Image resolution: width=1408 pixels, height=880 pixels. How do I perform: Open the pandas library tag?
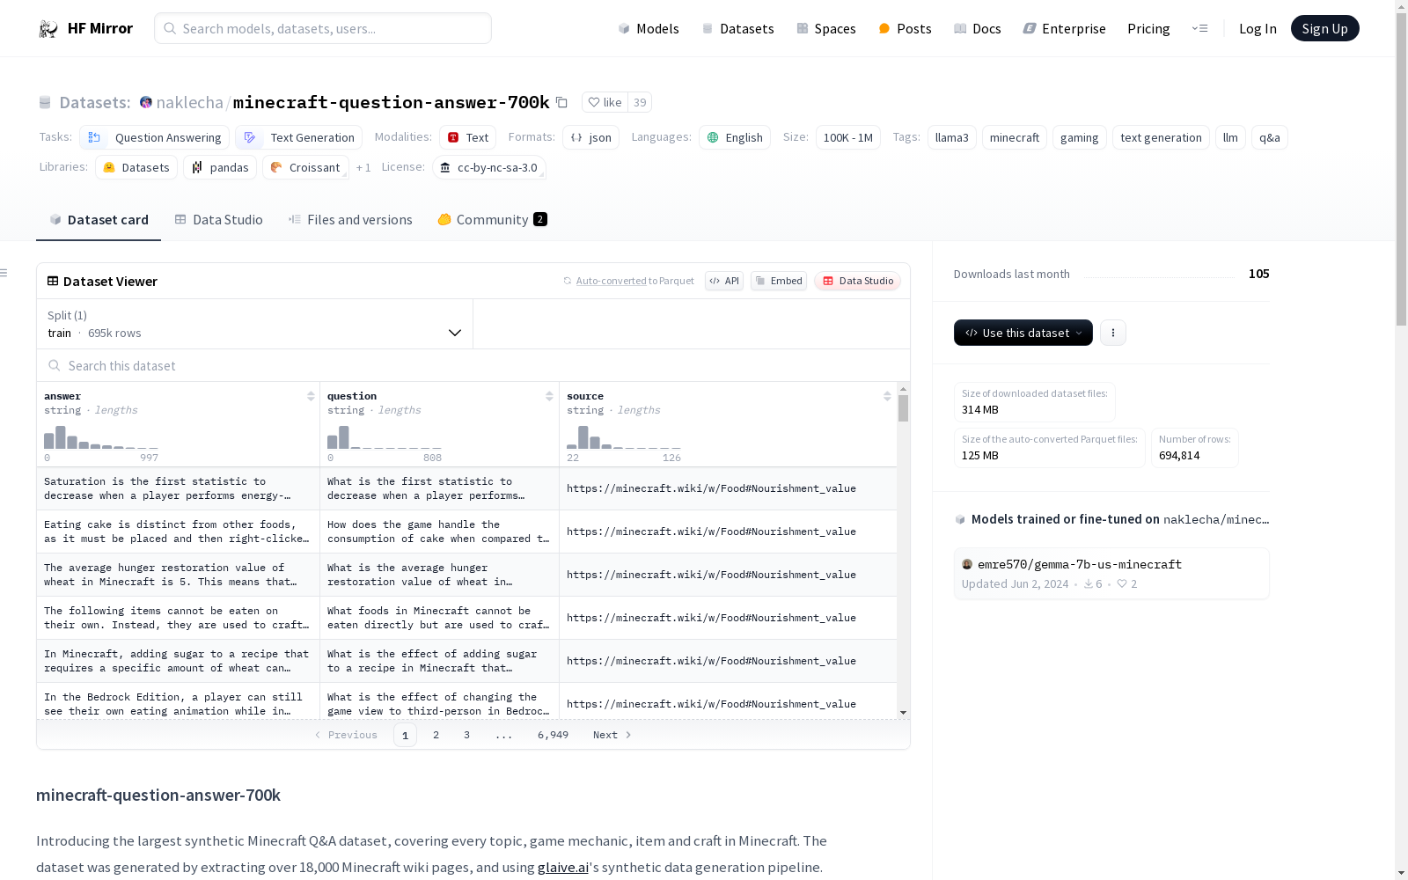[x=220, y=167]
